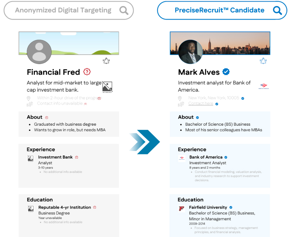The image size is (288, 237).
Task: Click the blue notification bell on Mark Alves profile
Action: pyautogui.click(x=263, y=61)
